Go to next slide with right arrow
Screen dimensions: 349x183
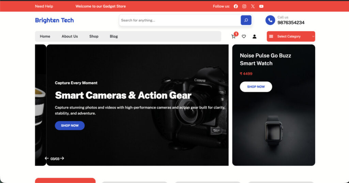click(62, 159)
